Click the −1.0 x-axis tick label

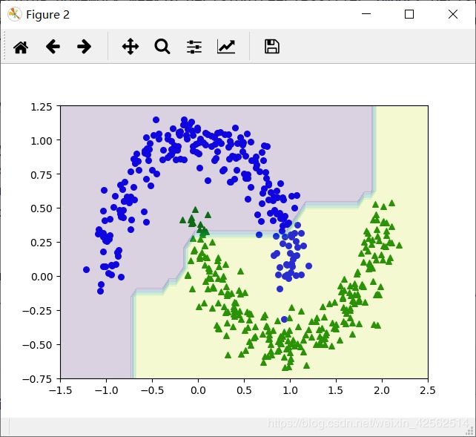coord(107,390)
